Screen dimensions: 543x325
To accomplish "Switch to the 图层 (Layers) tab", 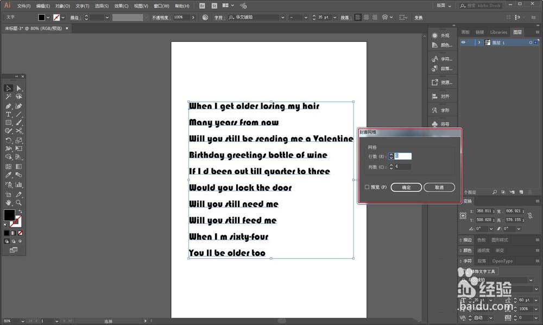I will tap(517, 32).
